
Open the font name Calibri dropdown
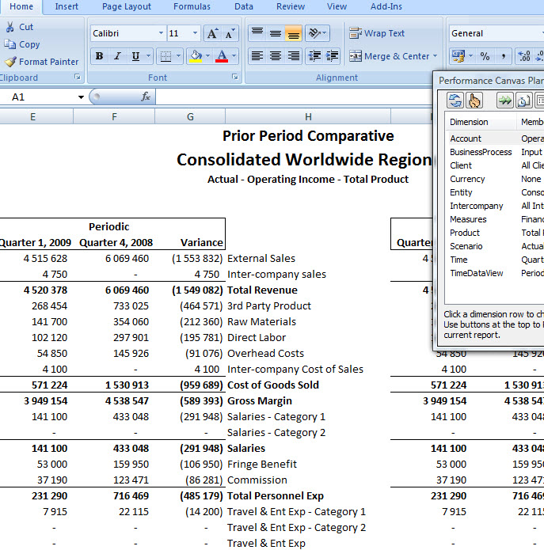click(x=161, y=33)
